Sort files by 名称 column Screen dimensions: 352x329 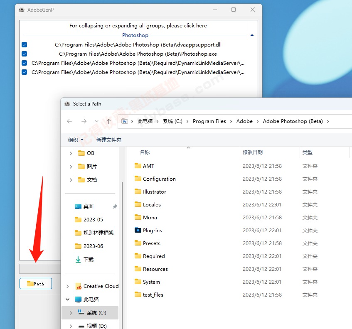(145, 152)
